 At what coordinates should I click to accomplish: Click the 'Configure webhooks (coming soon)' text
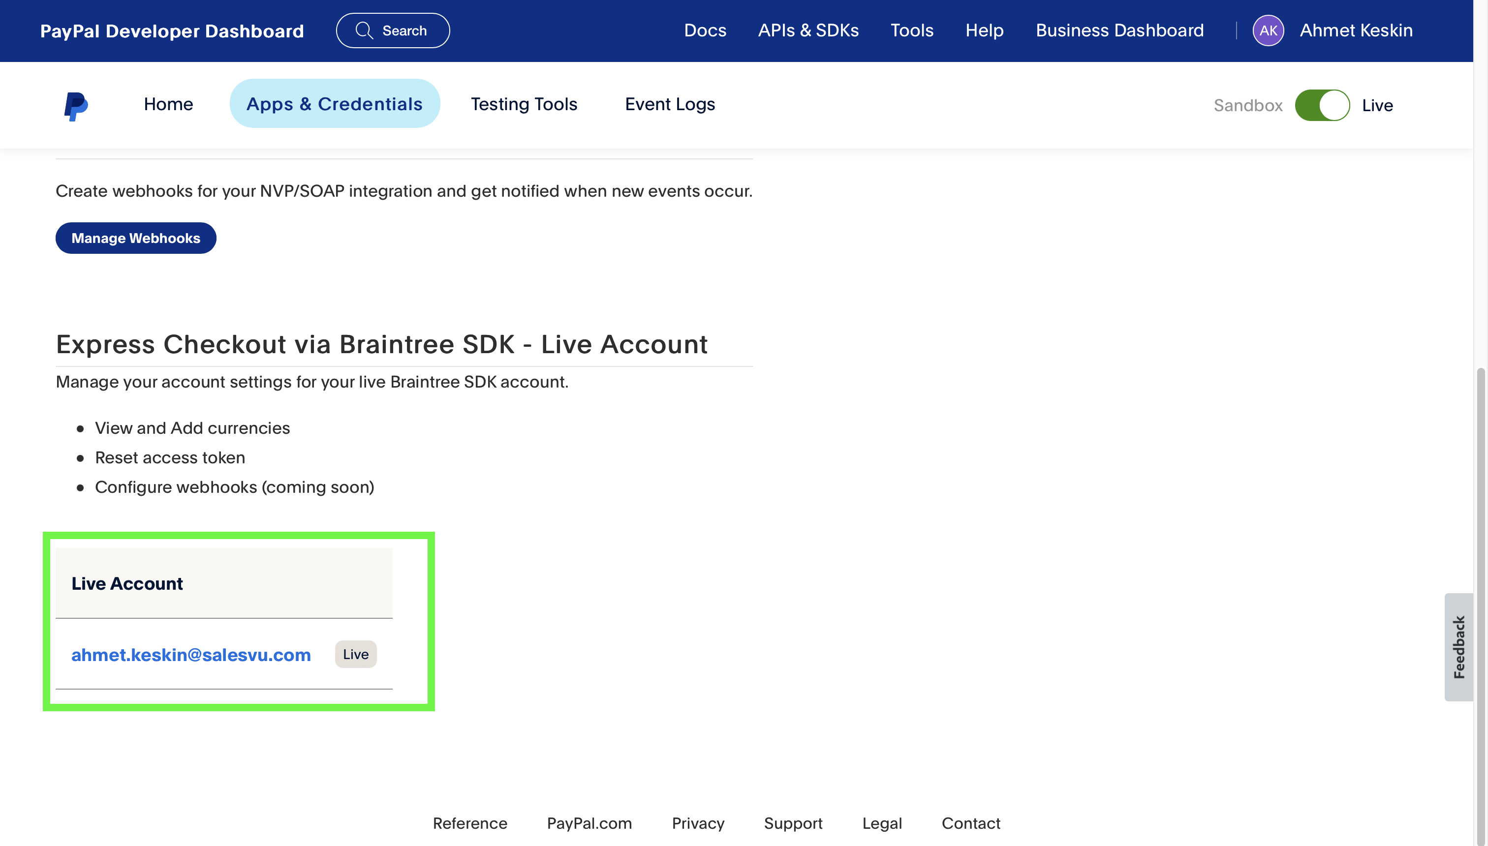click(x=235, y=487)
